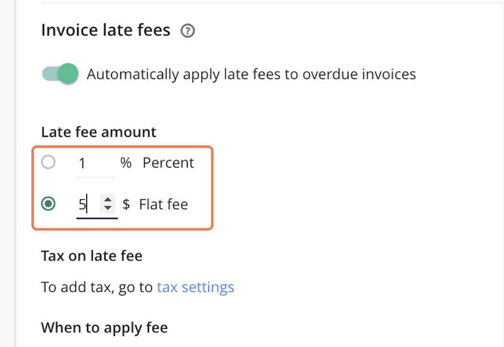504x347 pixels.
Task: Click the 'Percent' option label
Action: coord(168,163)
